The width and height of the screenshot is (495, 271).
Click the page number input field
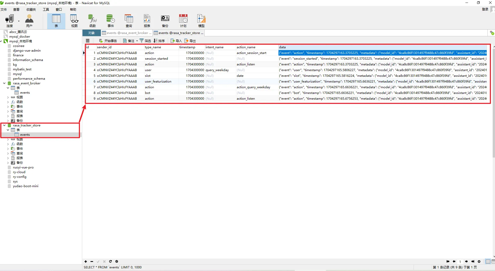pos(460,262)
